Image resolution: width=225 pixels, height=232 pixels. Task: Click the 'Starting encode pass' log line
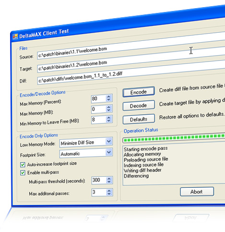(146, 149)
